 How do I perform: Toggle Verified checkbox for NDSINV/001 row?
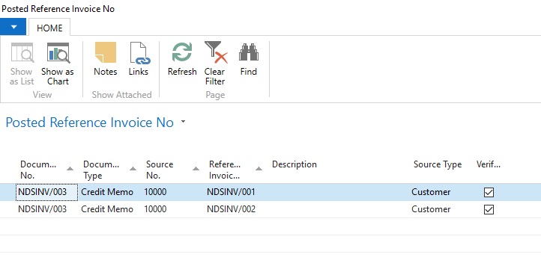click(x=489, y=192)
